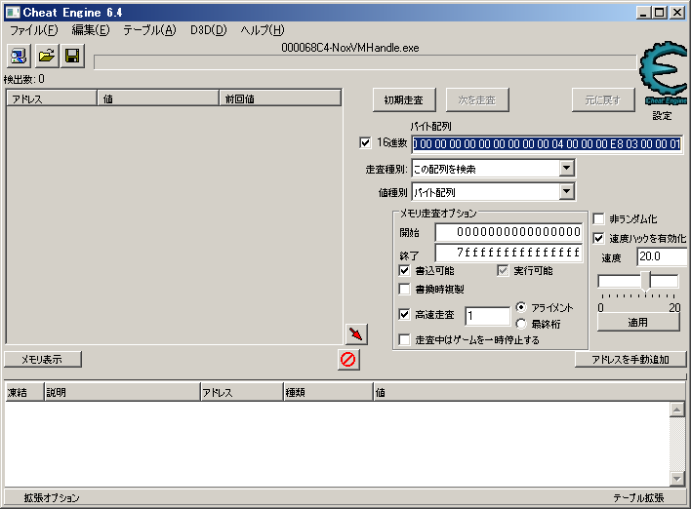The width and height of the screenshot is (691, 509).
Task: Open the テーブル(A) menu
Action: [149, 30]
